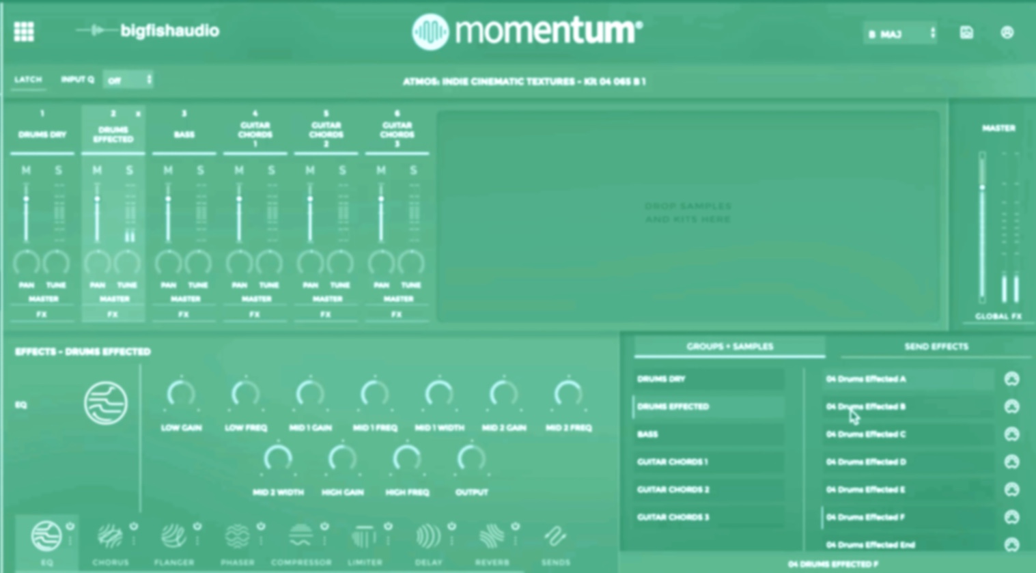Open Bass MASTER output selector
1036x573 pixels.
click(185, 299)
